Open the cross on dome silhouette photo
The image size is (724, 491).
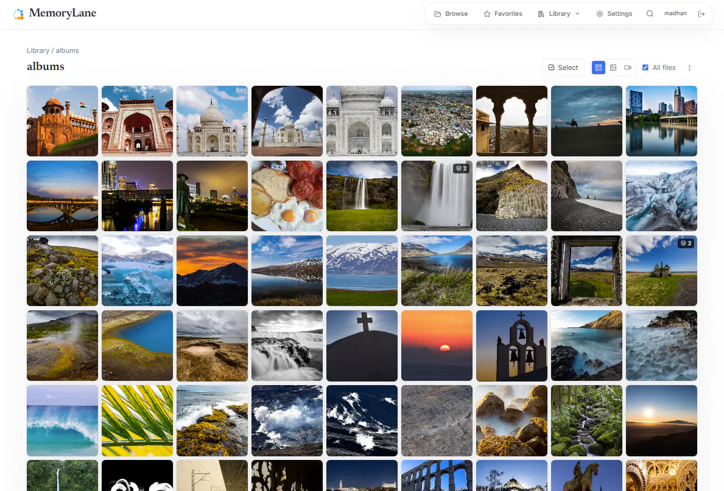click(x=362, y=346)
